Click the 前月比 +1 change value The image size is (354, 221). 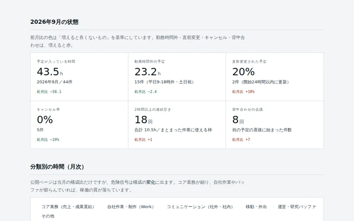click(143, 140)
